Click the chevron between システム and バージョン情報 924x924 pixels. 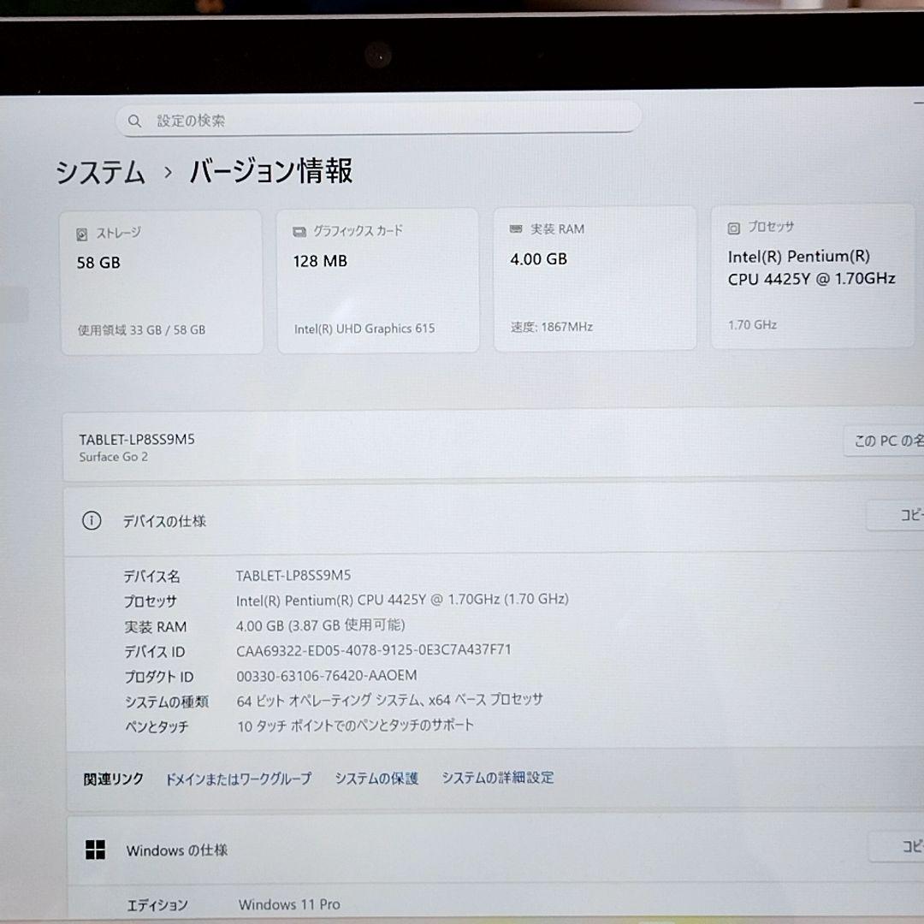click(x=169, y=172)
